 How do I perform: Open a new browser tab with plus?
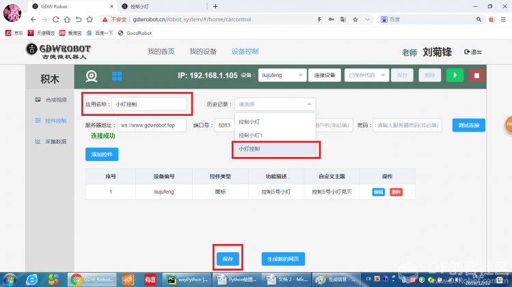(215, 6)
